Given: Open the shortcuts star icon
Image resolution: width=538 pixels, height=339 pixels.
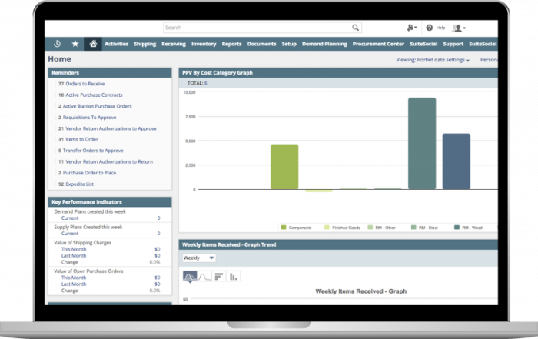Looking at the screenshot, I should 75,44.
